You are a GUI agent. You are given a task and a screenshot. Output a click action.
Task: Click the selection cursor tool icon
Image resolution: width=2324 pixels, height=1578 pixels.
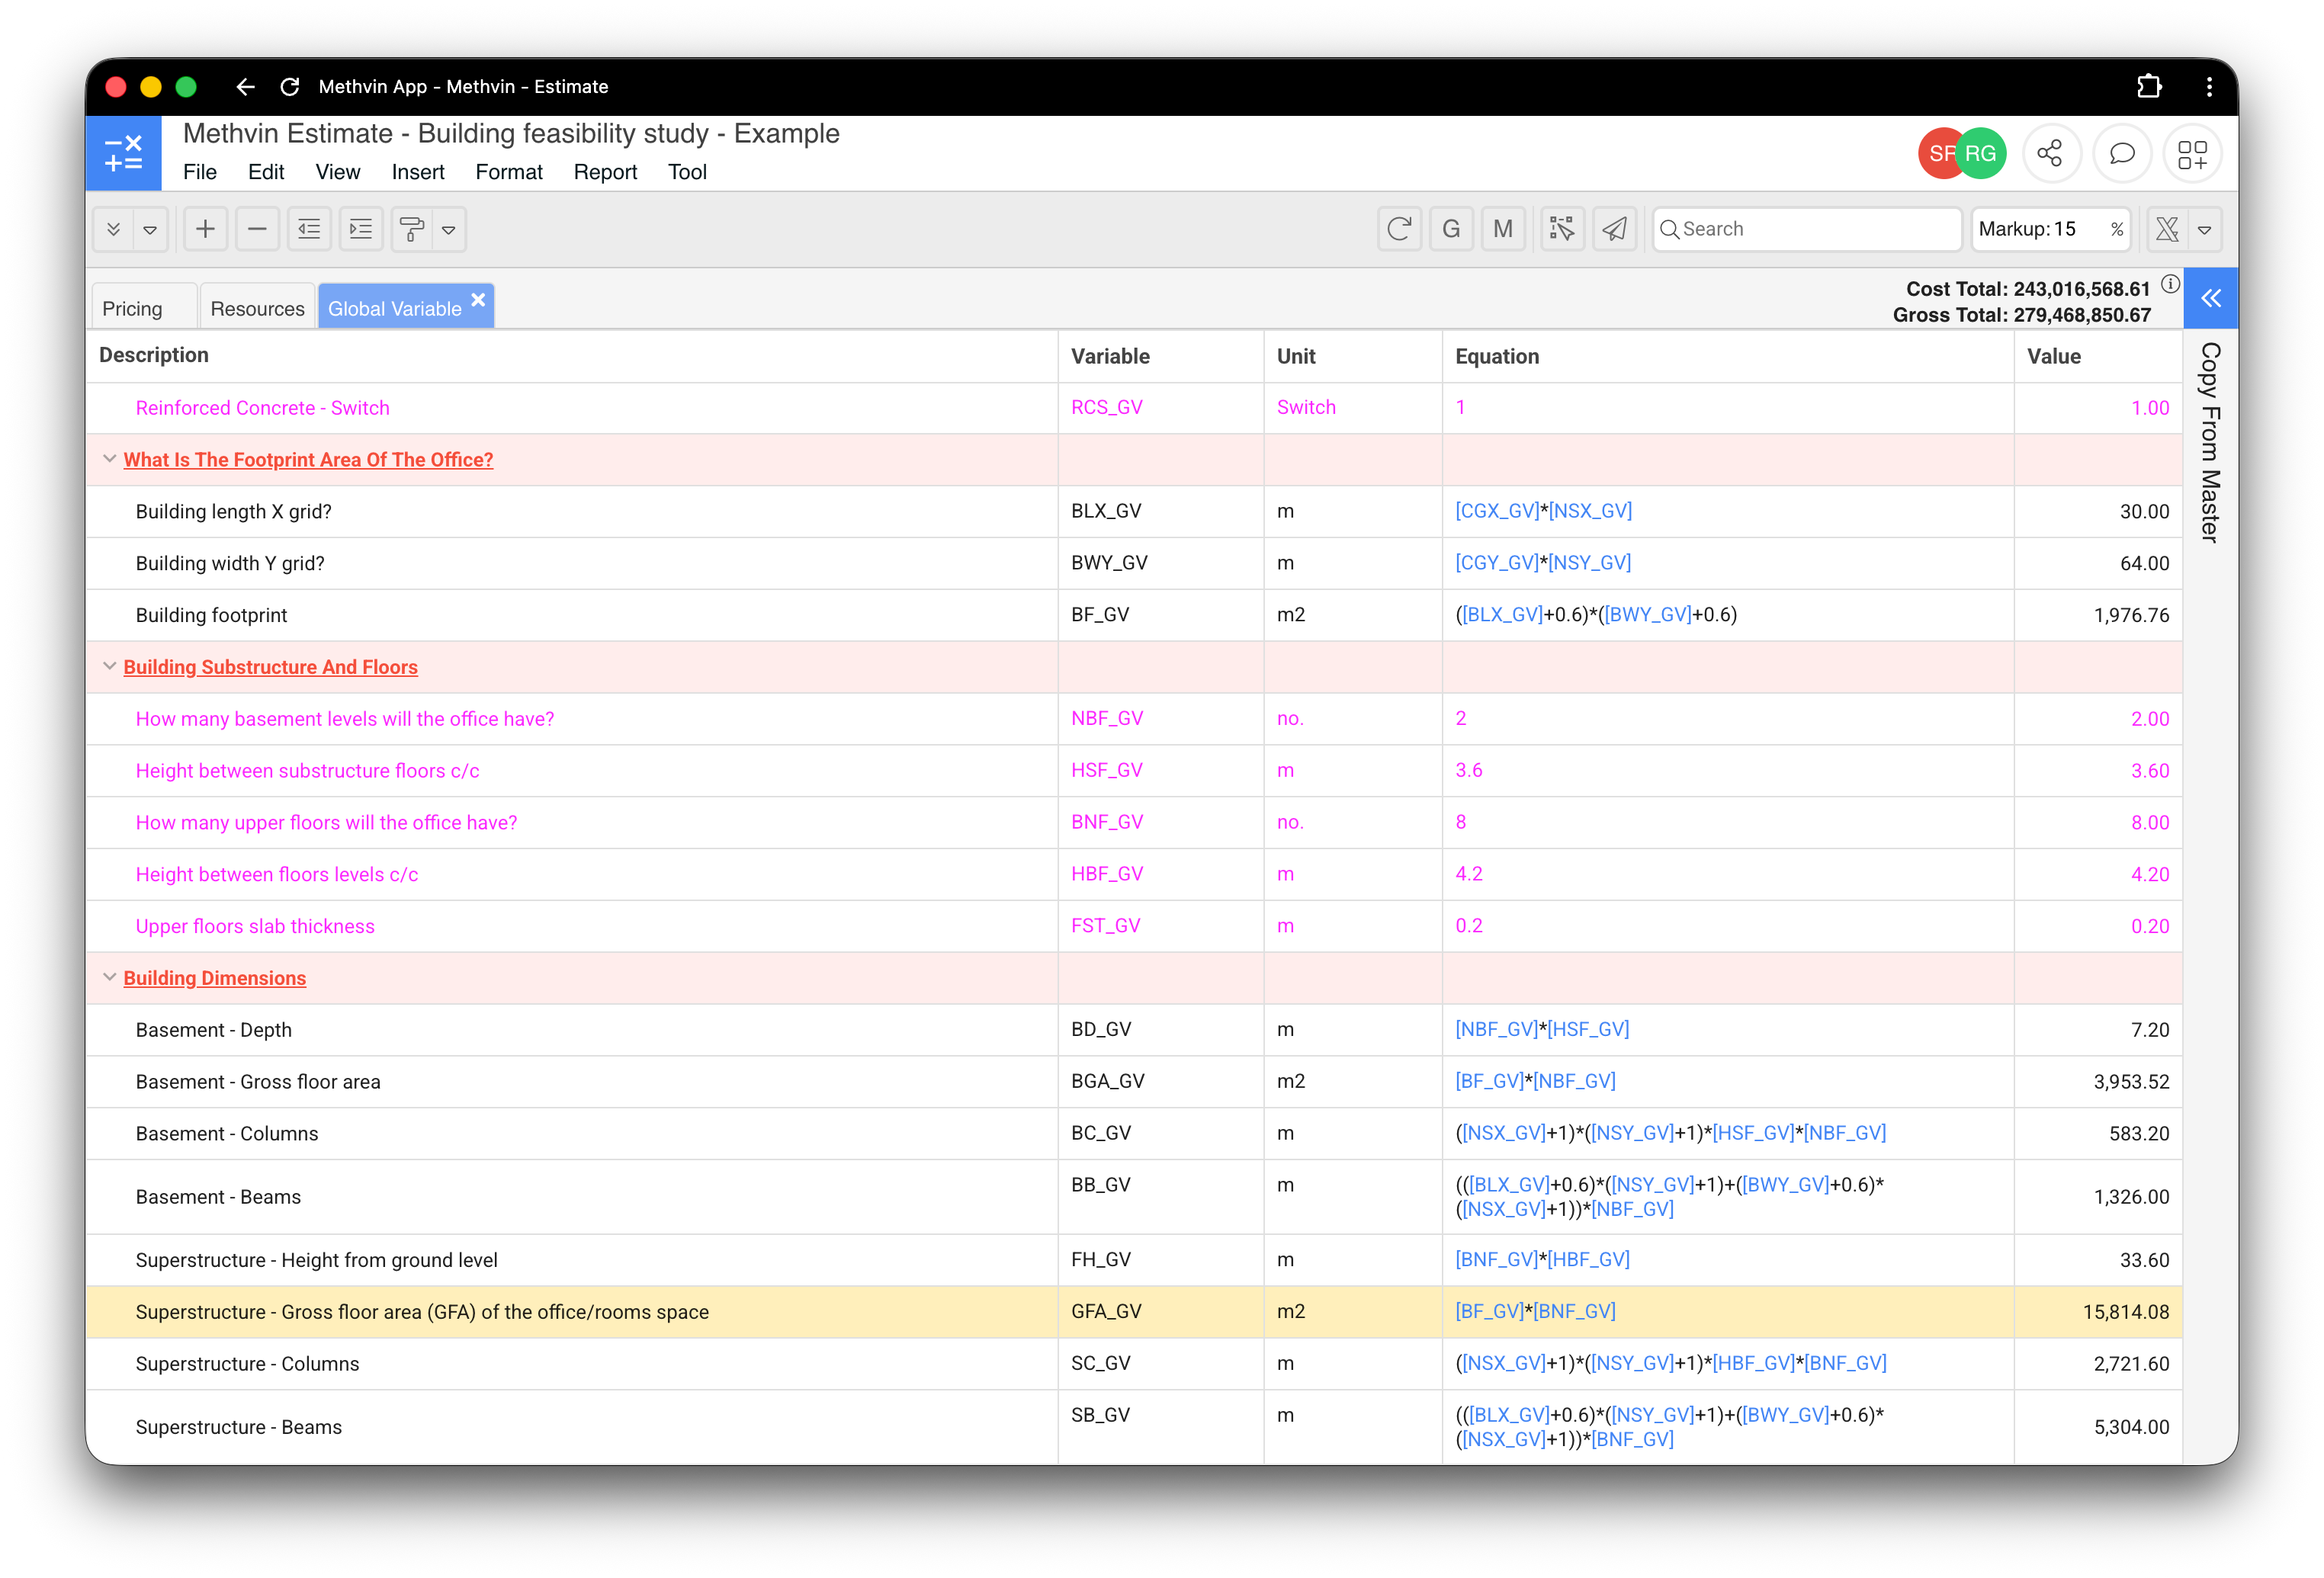tap(1562, 229)
